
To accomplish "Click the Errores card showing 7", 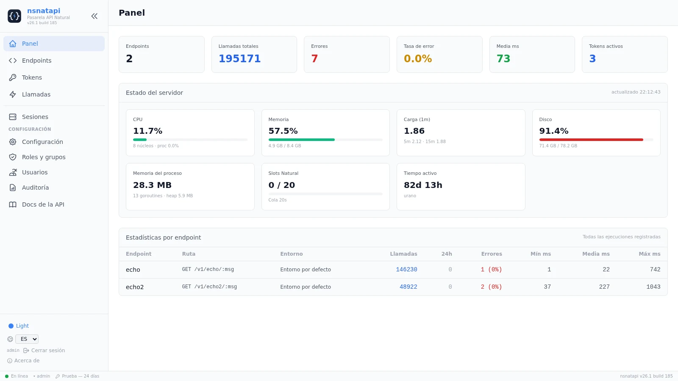I will pyautogui.click(x=347, y=54).
